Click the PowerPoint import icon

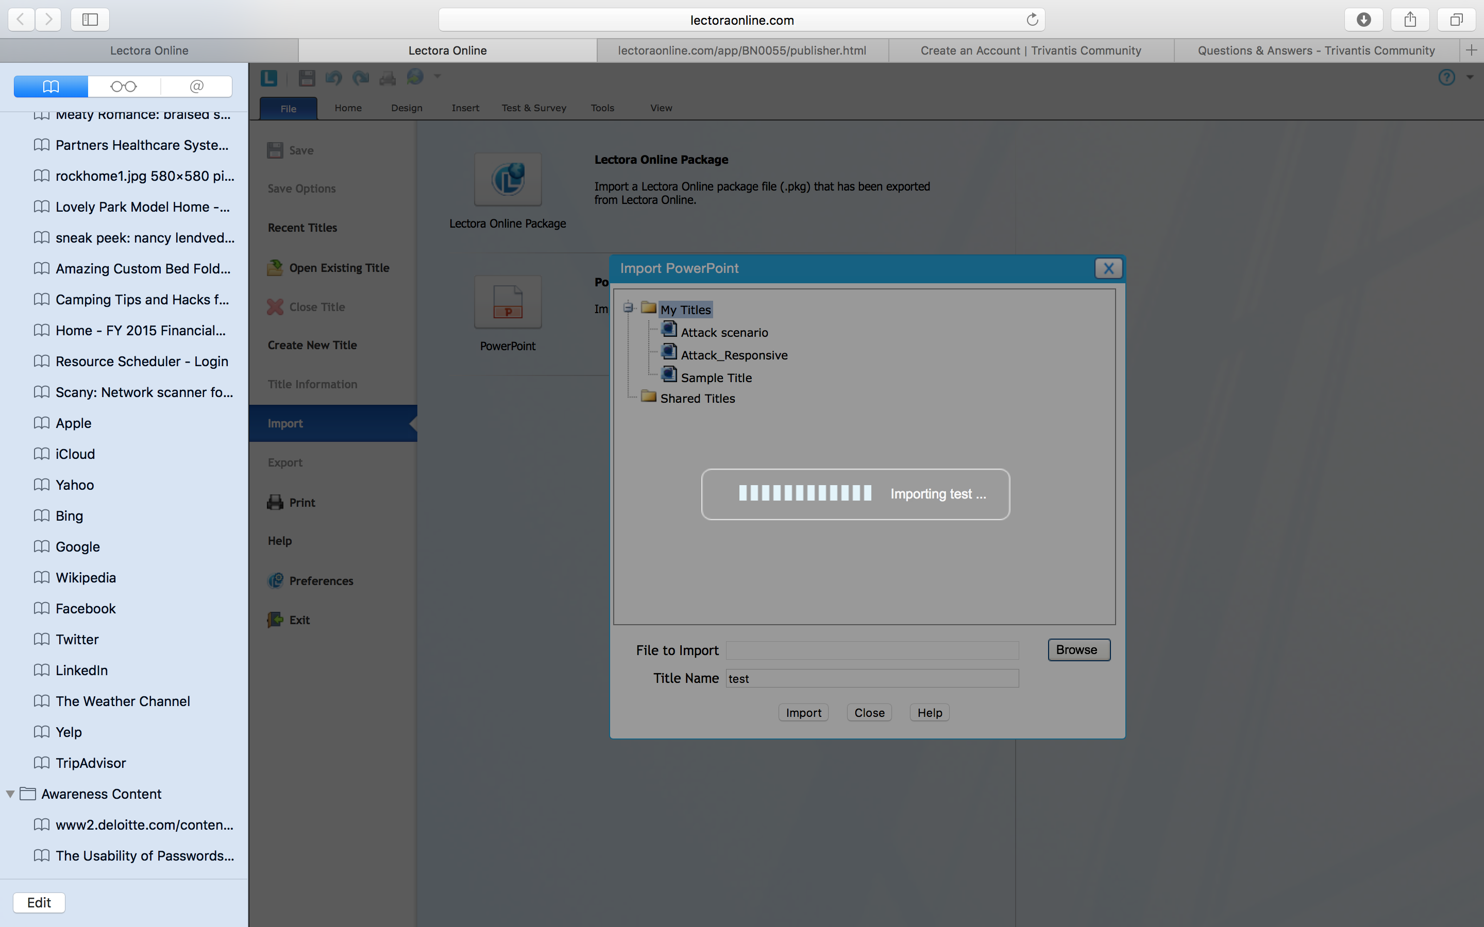coord(508,302)
